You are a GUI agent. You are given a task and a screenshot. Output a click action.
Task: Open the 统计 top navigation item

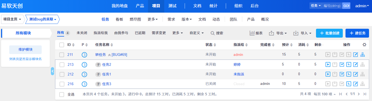tap(213, 6)
